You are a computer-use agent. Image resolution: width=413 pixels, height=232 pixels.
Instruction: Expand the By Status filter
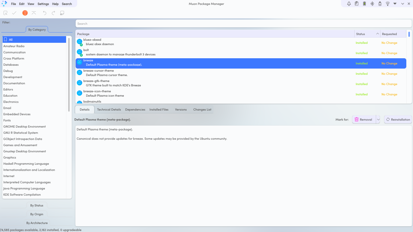pos(37,205)
